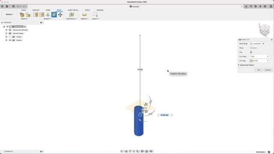Switch to the SOLID tab
The width and height of the screenshot is (274, 154).
pyautogui.click(x=24, y=10)
